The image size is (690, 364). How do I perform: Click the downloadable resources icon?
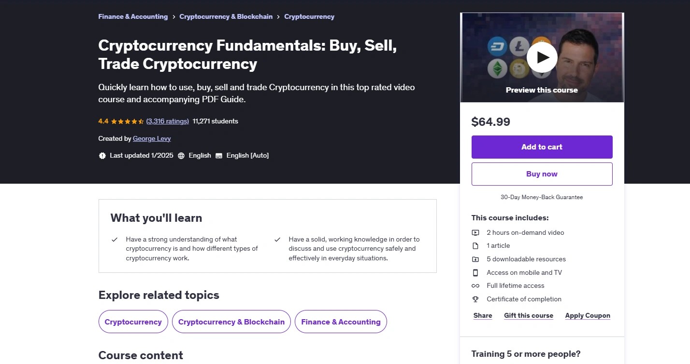point(475,259)
